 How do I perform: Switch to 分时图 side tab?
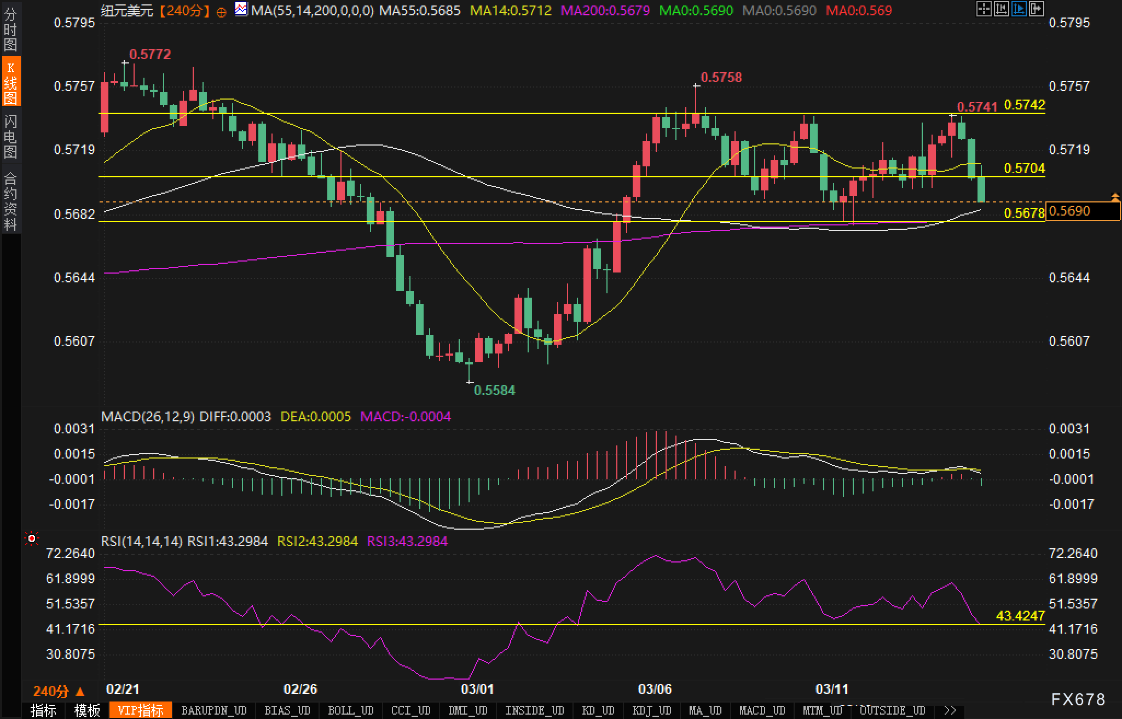click(x=10, y=30)
